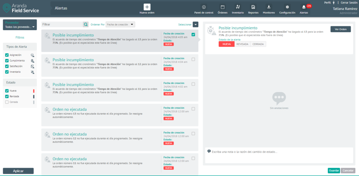Toggle the Cerrada state checkbox
Image resolution: width=359 pixels, height=176 pixels.
tap(7, 102)
